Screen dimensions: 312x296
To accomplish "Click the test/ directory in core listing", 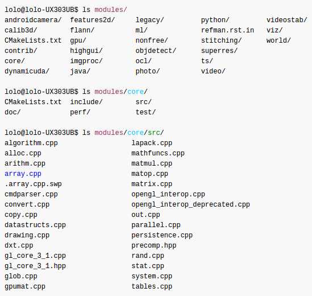I will [145, 112].
